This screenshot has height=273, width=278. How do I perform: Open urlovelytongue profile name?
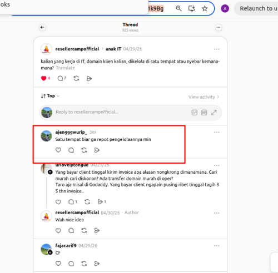click(x=72, y=165)
